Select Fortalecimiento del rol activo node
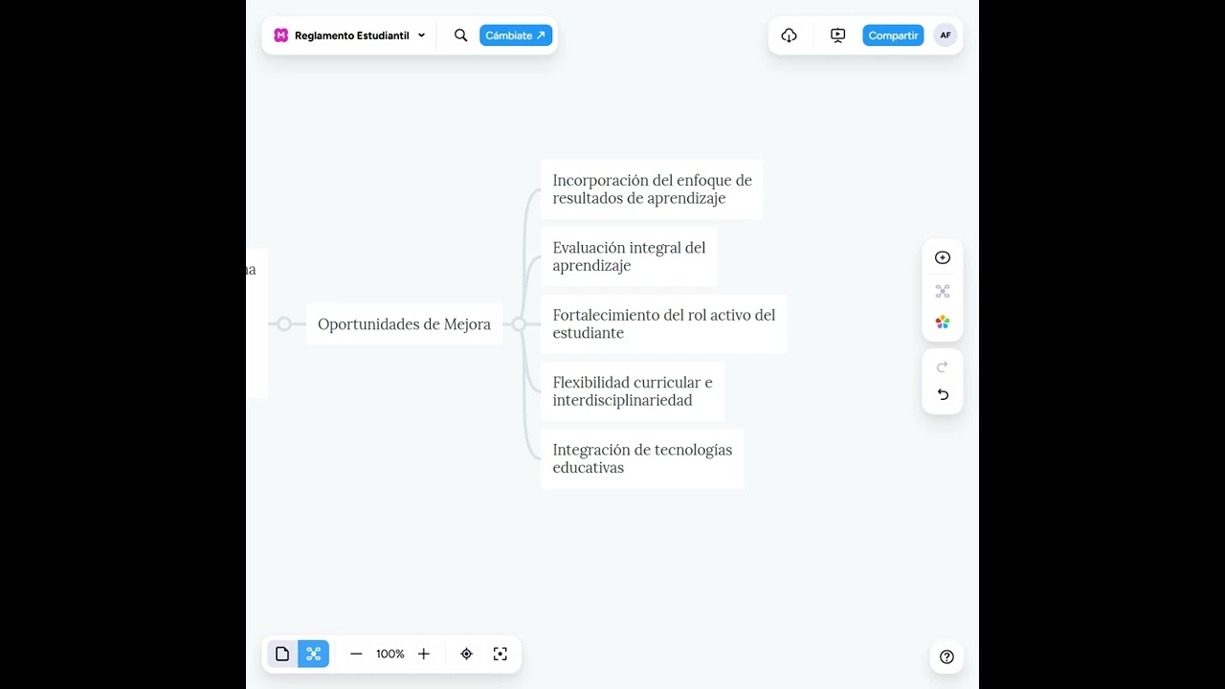The image size is (1225, 689). [664, 324]
